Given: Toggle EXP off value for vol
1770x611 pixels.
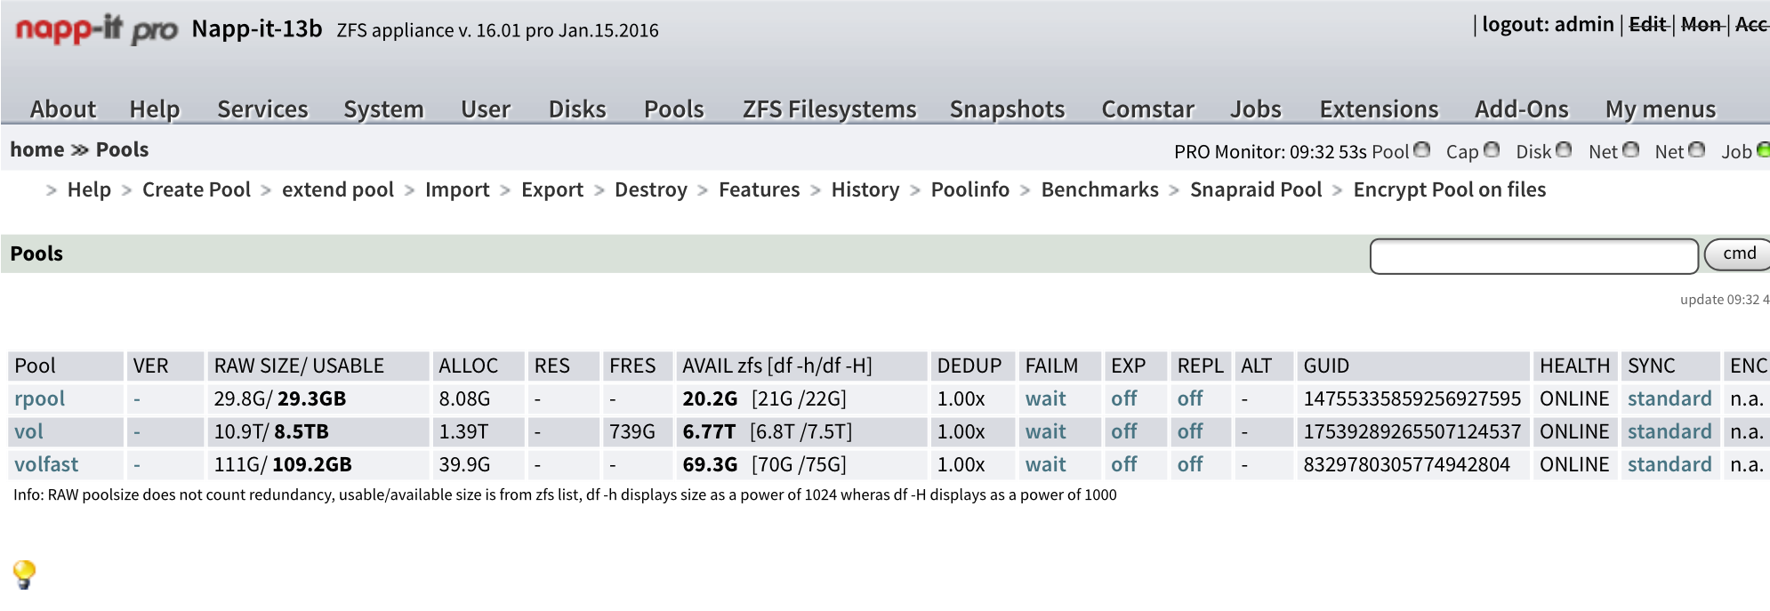Looking at the screenshot, I should pos(1124,431).
